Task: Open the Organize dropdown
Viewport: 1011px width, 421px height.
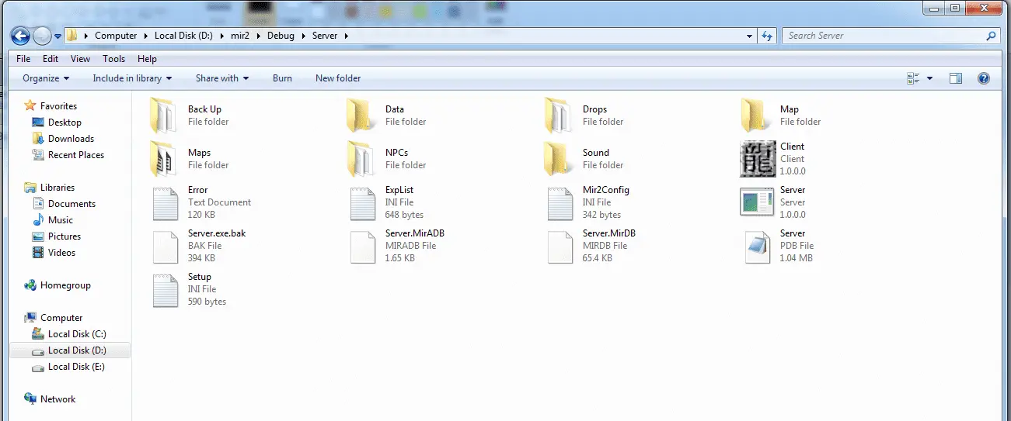Action: [x=46, y=78]
